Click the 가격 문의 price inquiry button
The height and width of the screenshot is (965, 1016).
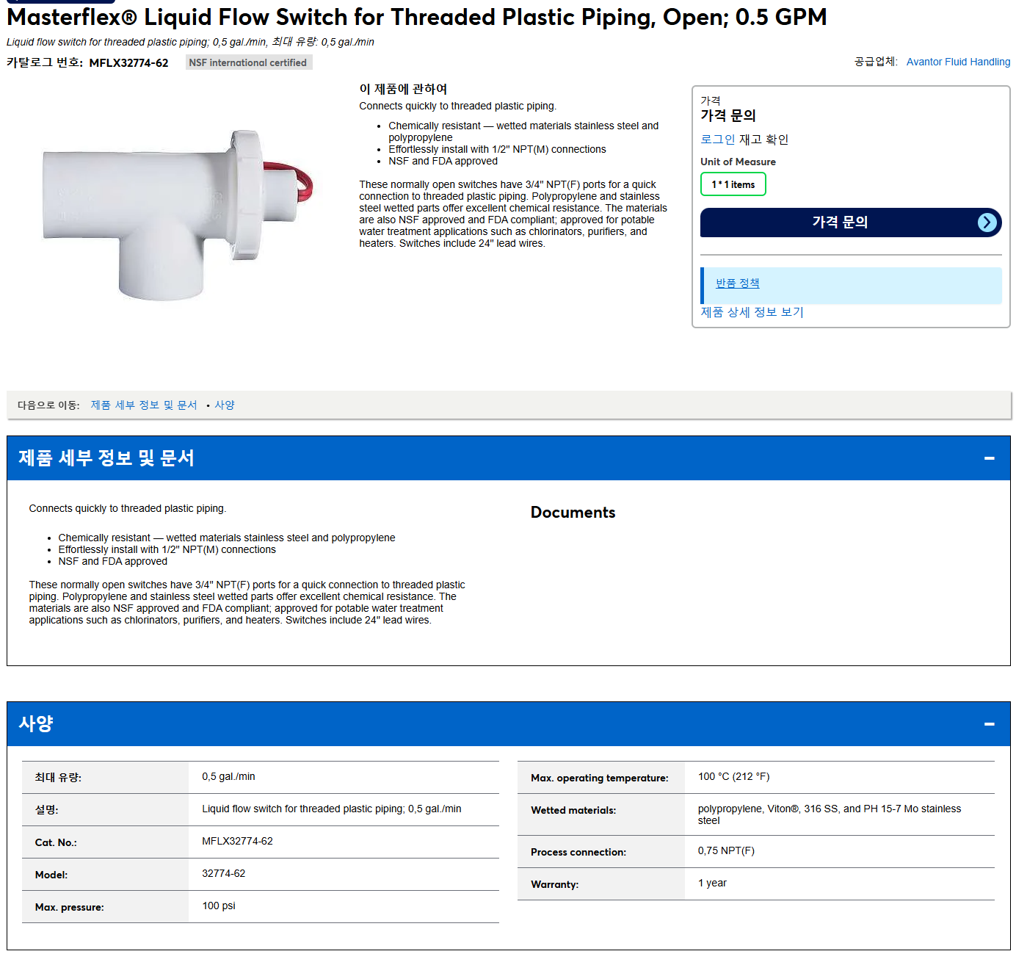851,223
